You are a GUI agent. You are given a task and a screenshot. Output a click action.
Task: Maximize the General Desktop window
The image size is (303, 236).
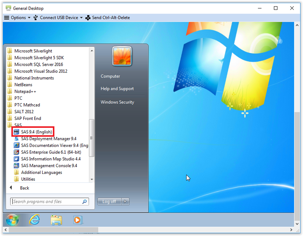tap(276, 8)
